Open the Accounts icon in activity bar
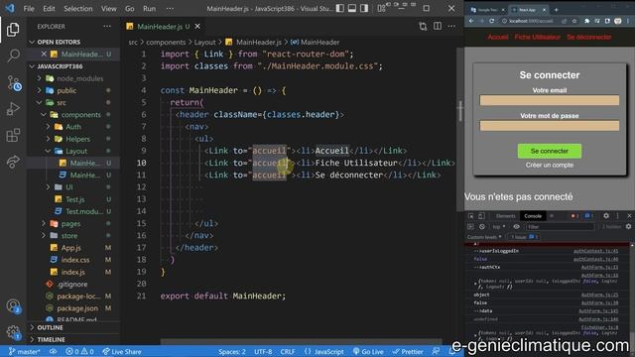The image size is (635, 357). (13, 306)
